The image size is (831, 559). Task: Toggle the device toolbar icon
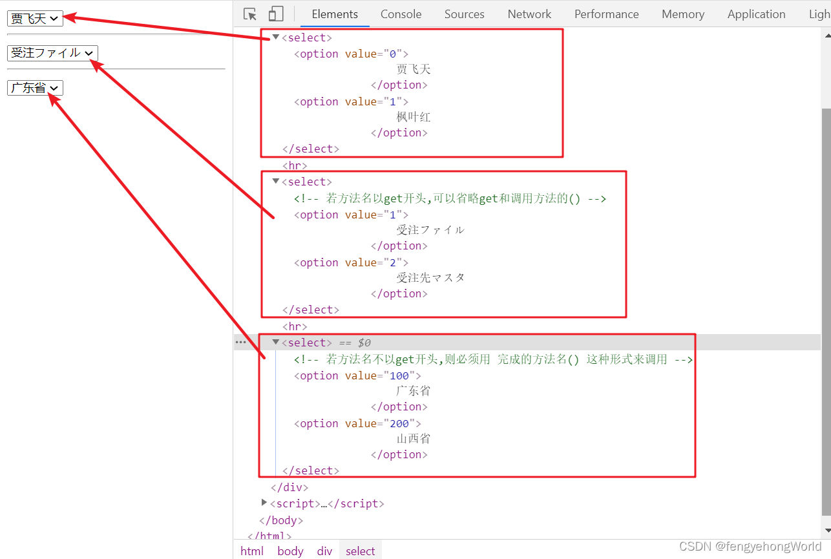276,14
